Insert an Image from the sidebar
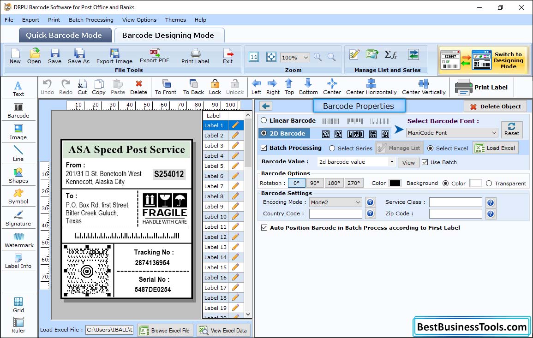Screen dimensions: 533x338 point(18,132)
